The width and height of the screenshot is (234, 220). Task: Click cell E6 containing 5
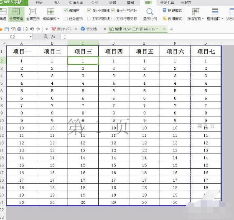pos(144,91)
